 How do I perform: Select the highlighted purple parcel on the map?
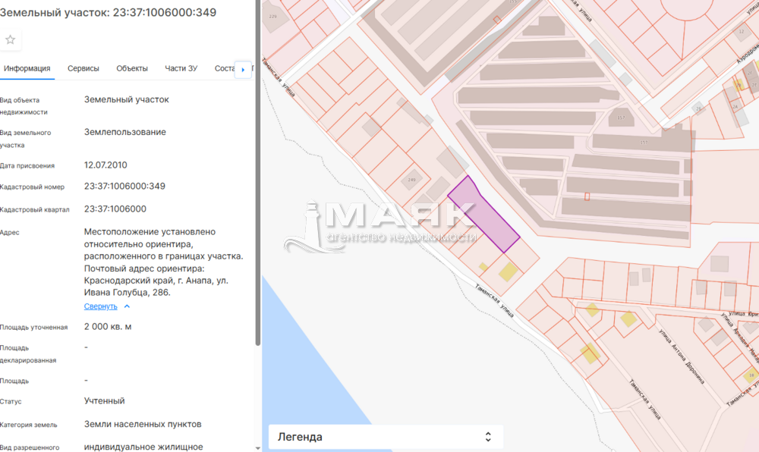(x=483, y=215)
